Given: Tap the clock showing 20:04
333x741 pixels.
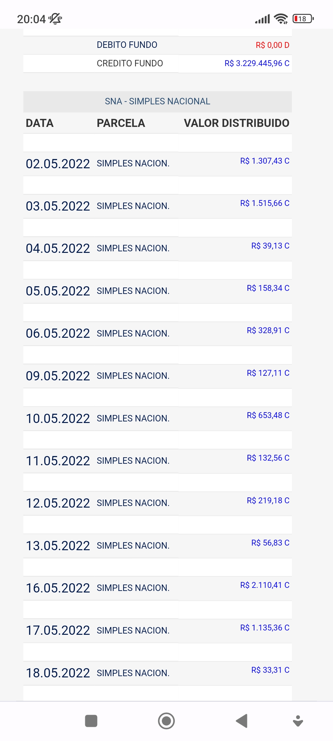Looking at the screenshot, I should [x=31, y=19].
